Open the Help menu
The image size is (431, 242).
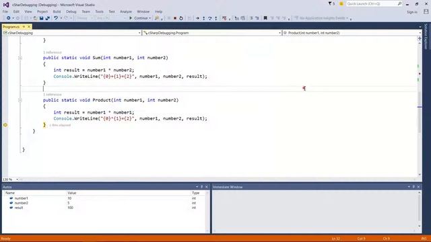[158, 11]
